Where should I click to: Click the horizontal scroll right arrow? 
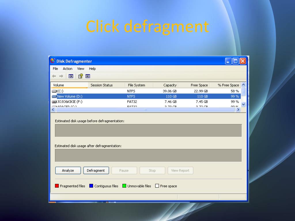coord(238,110)
